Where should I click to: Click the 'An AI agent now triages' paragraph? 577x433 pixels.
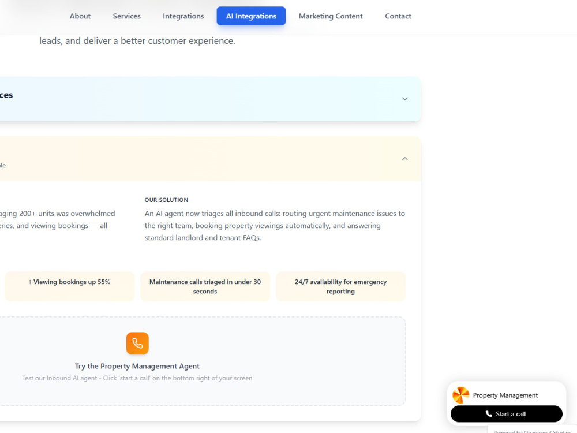[x=275, y=225]
